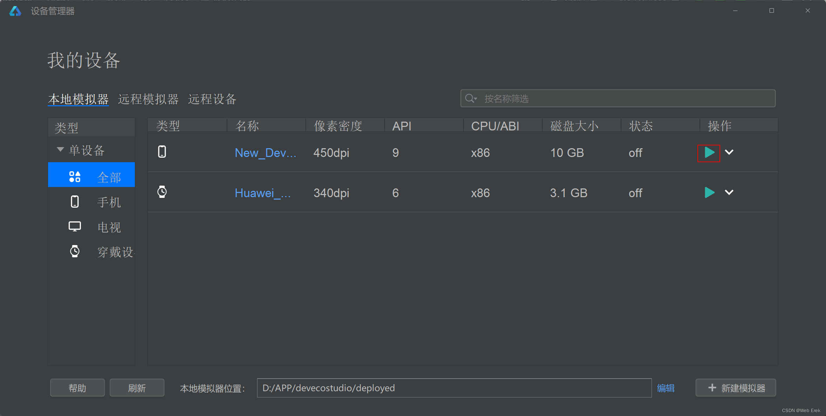Switch to 远程模拟器 tab
Image resolution: width=826 pixels, height=416 pixels.
pos(148,99)
